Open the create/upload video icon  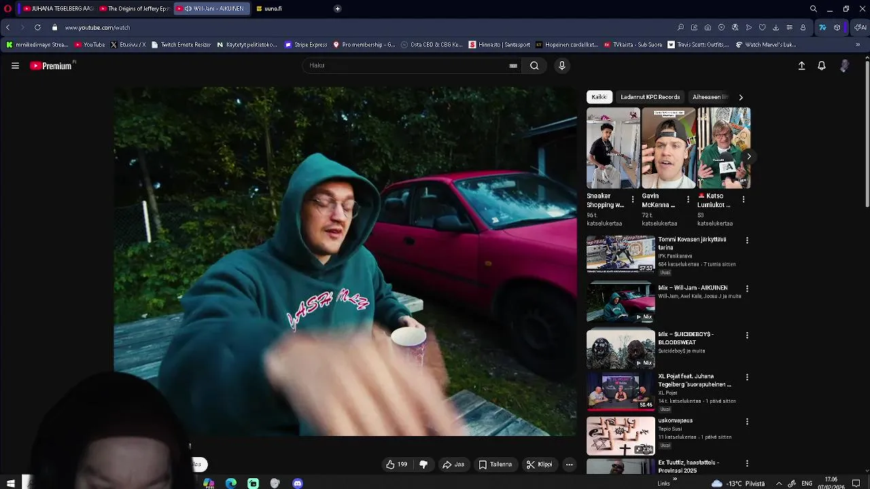(801, 66)
